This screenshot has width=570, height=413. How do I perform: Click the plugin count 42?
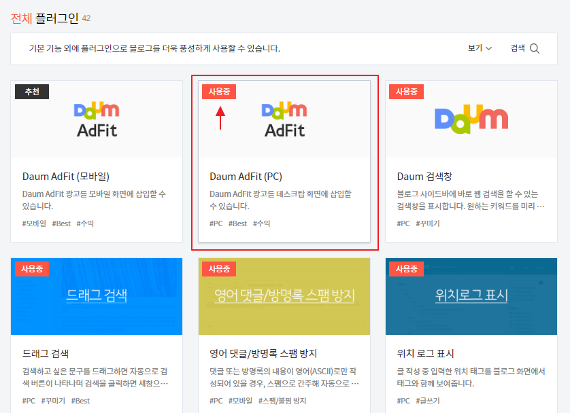(86, 18)
